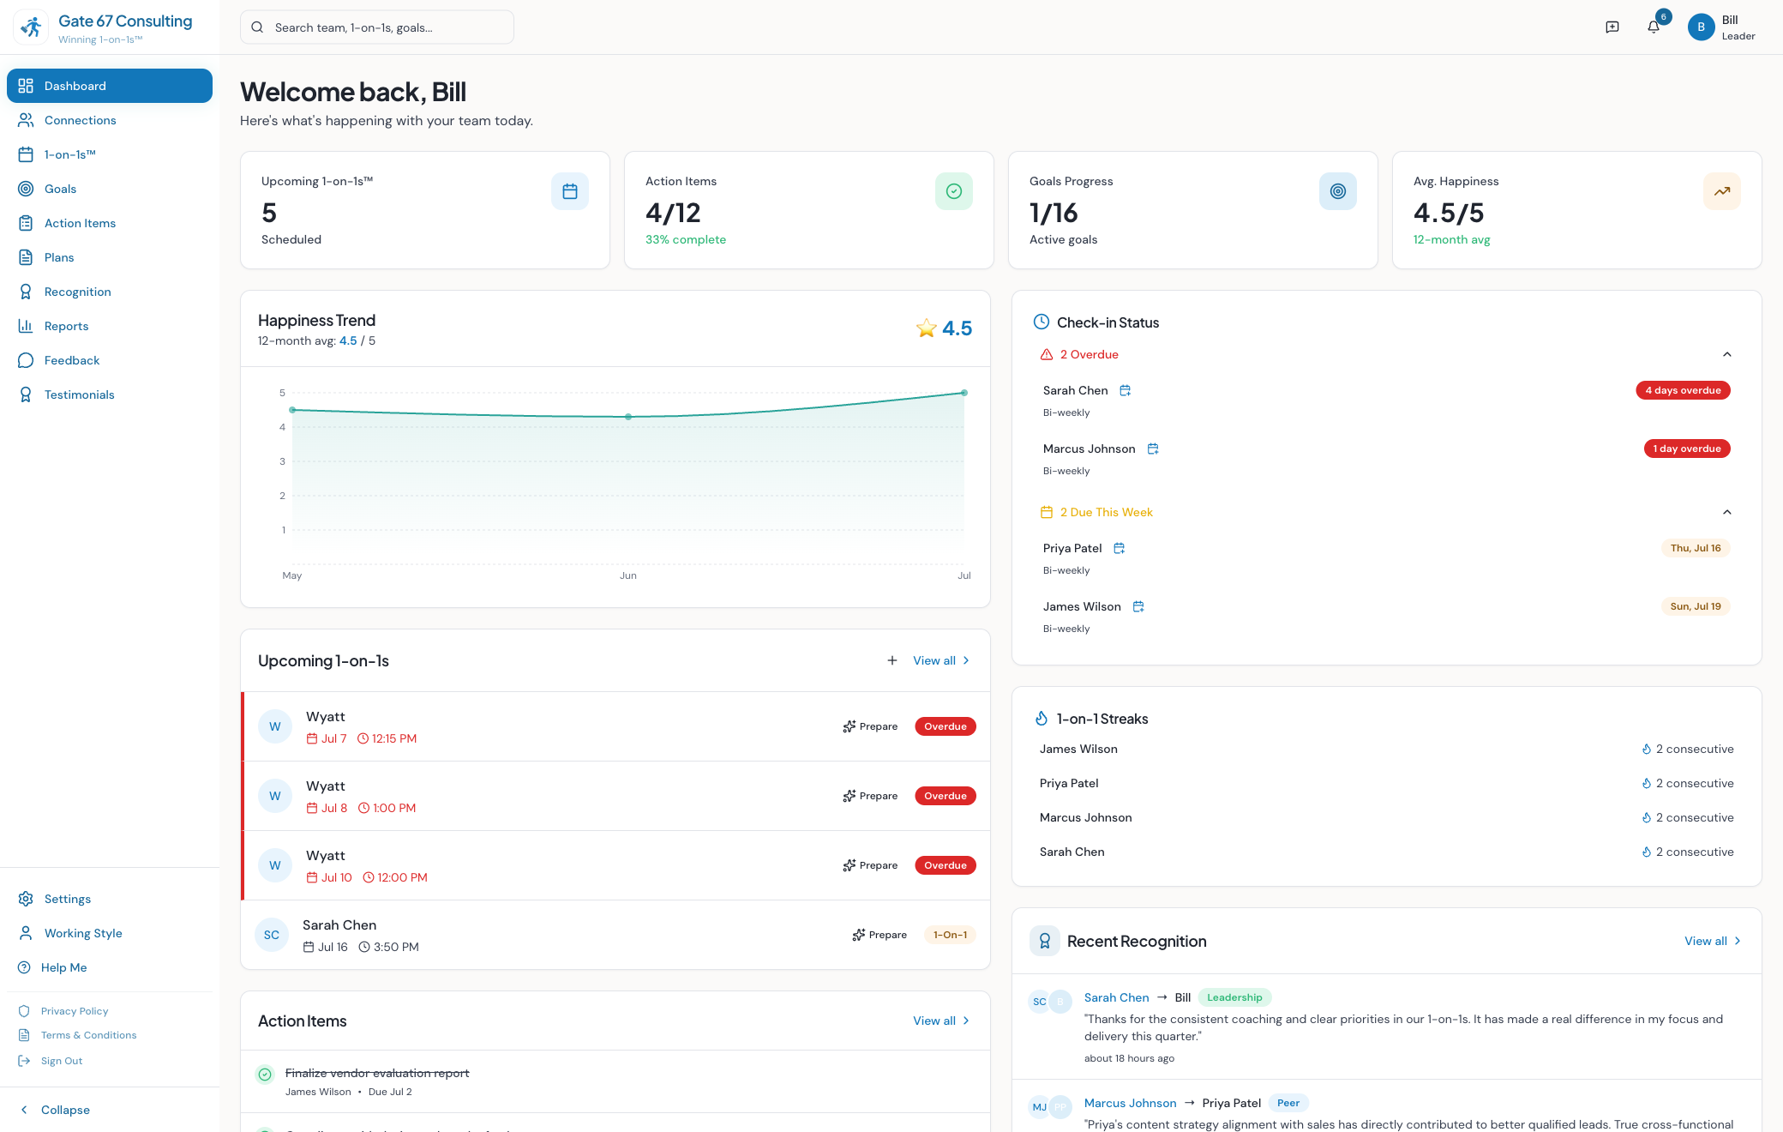Click the May data point on happiness chart
Viewport: 1783px width, 1132px height.
point(292,410)
